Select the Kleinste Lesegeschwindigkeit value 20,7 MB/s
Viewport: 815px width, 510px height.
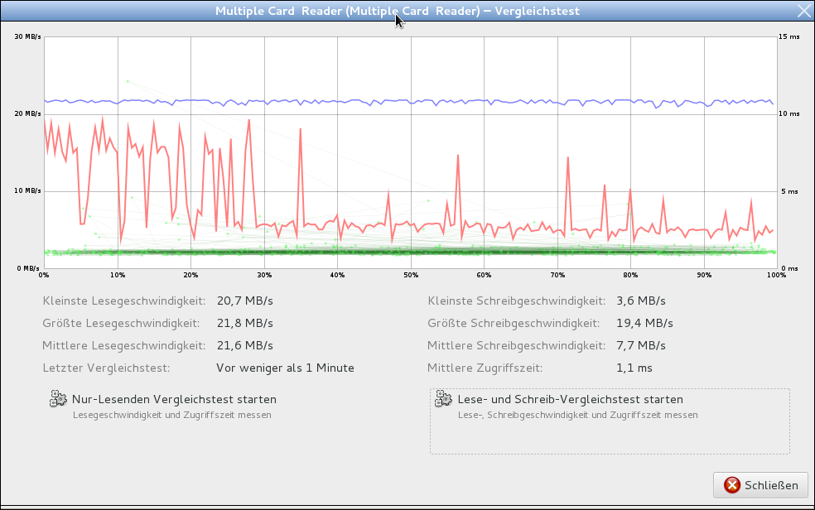click(x=244, y=301)
